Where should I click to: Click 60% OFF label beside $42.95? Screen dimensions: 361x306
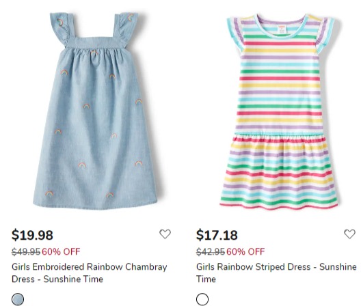pos(245,251)
